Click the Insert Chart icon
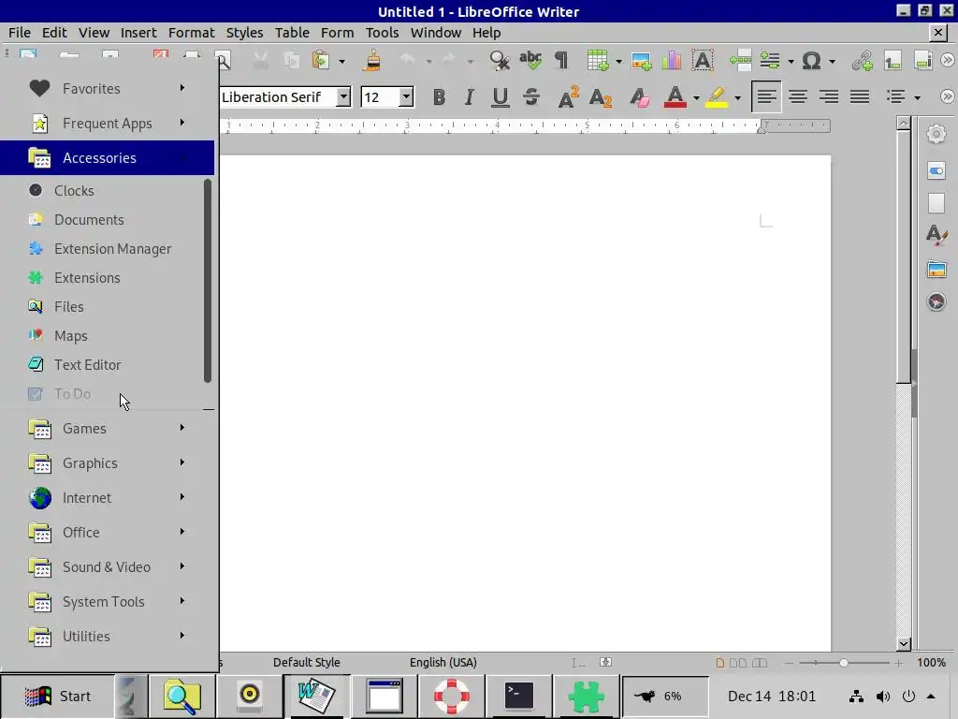The width and height of the screenshot is (958, 719). point(671,61)
